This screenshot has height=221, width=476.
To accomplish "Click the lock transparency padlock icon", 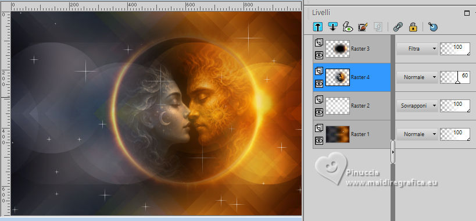I will [x=413, y=27].
